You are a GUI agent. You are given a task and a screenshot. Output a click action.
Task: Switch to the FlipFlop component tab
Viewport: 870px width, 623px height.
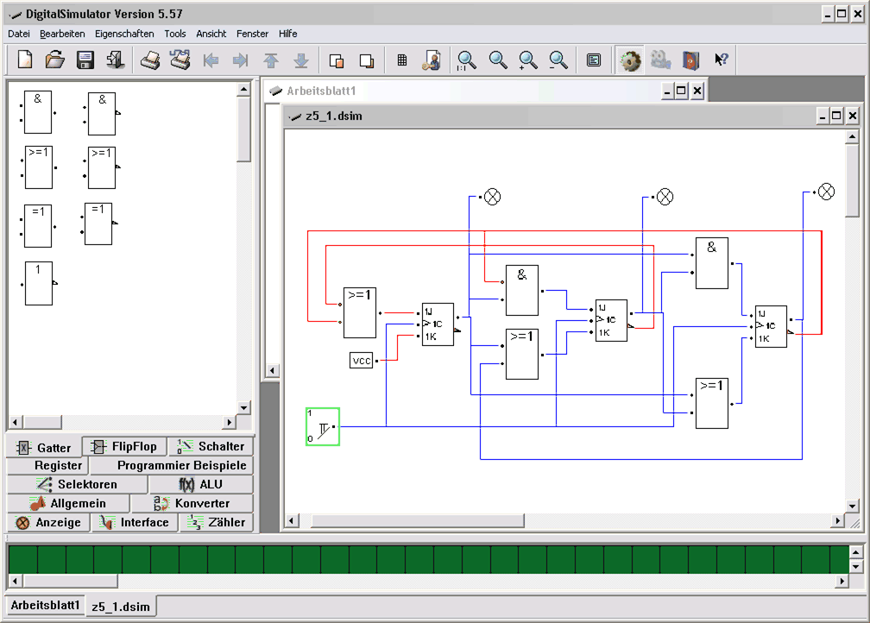click(125, 446)
